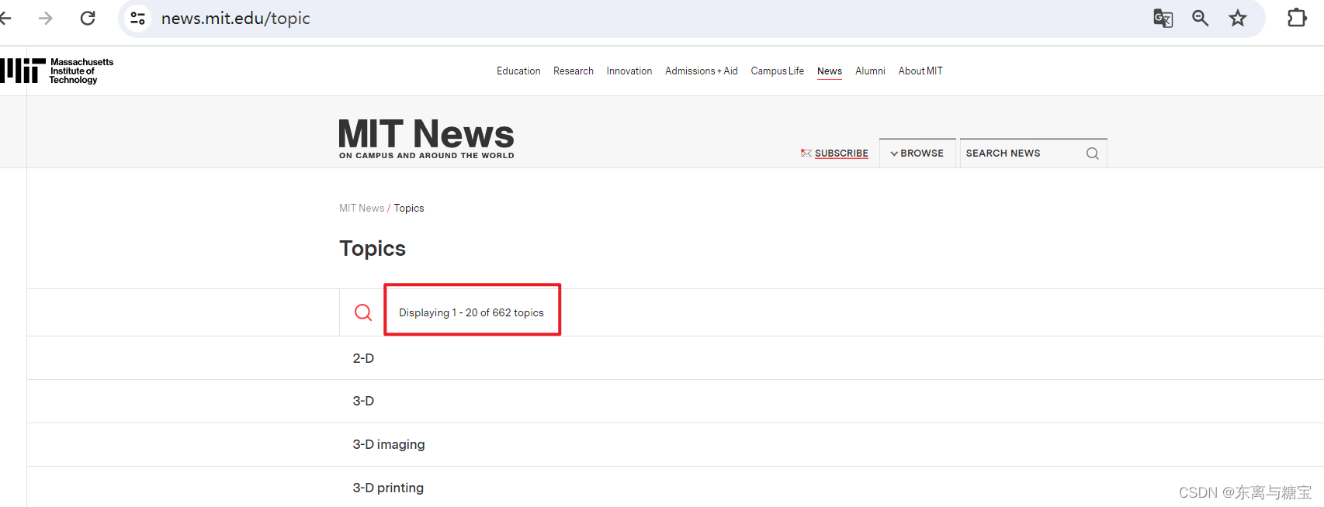Click the Topics breadcrumb text

pyautogui.click(x=409, y=208)
